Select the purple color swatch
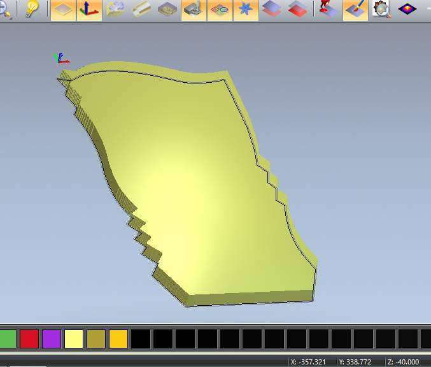This screenshot has height=367, width=431. [52, 338]
